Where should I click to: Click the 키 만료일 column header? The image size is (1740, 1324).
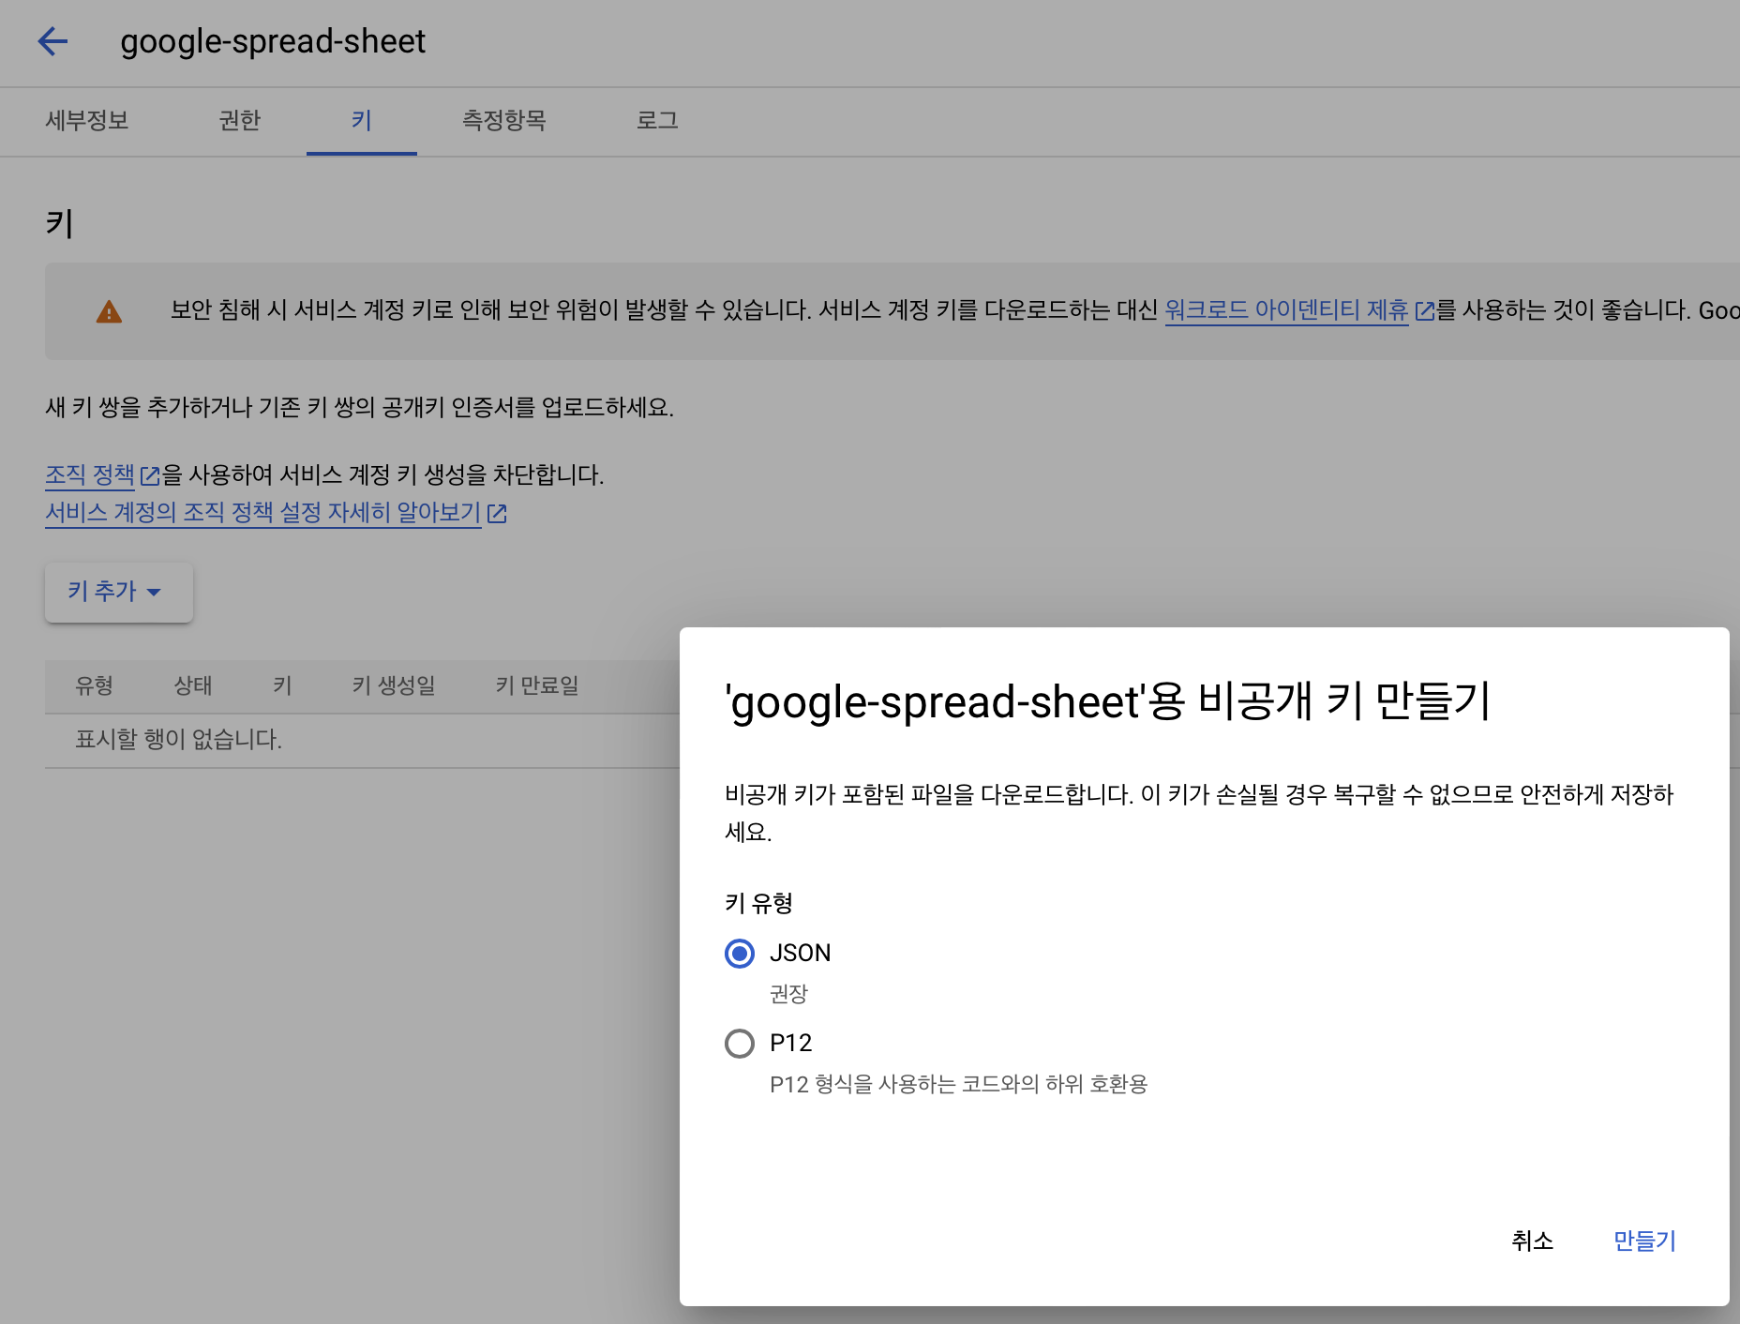pos(537,685)
